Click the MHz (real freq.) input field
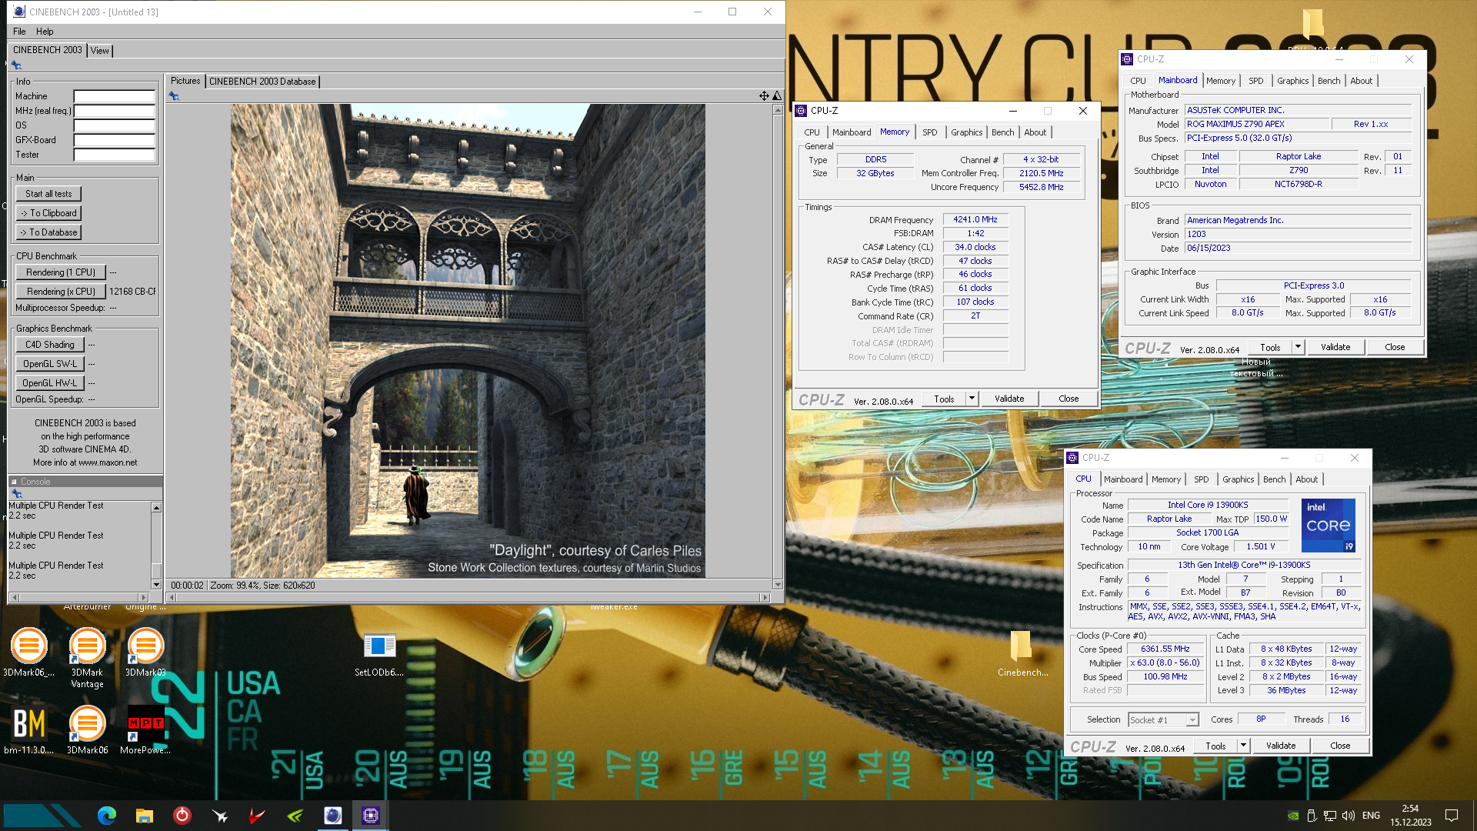Image resolution: width=1477 pixels, height=831 pixels. 115,111
